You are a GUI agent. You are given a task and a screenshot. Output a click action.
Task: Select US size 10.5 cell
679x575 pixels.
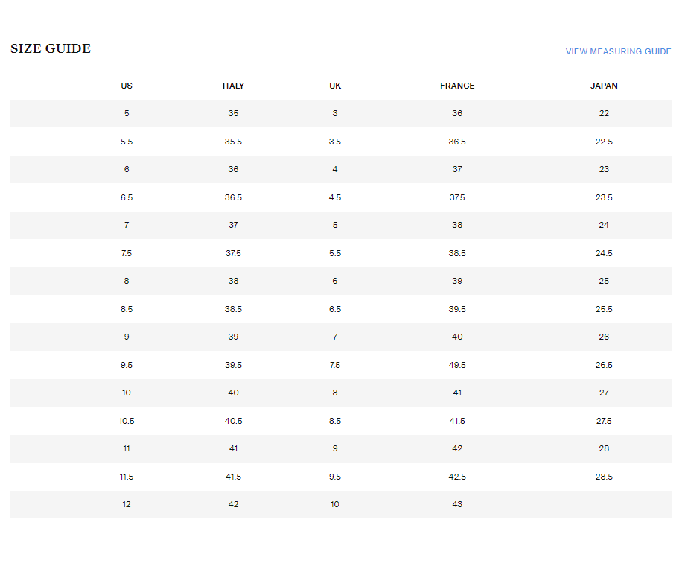(127, 421)
